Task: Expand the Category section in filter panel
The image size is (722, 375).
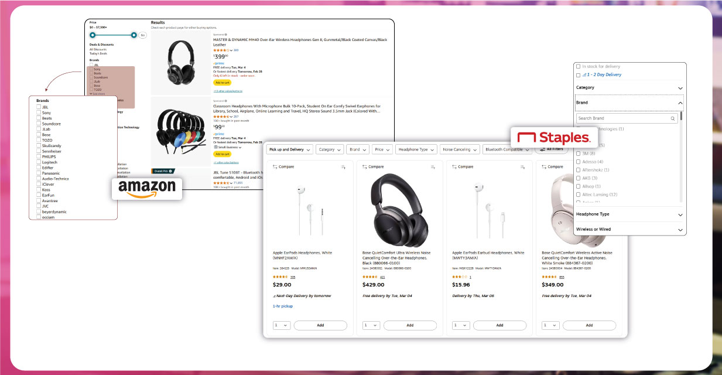Action: point(629,88)
